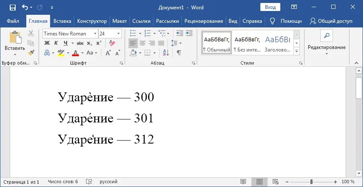Align text left
Screen dimensions: 363x187
coord(133,43)
